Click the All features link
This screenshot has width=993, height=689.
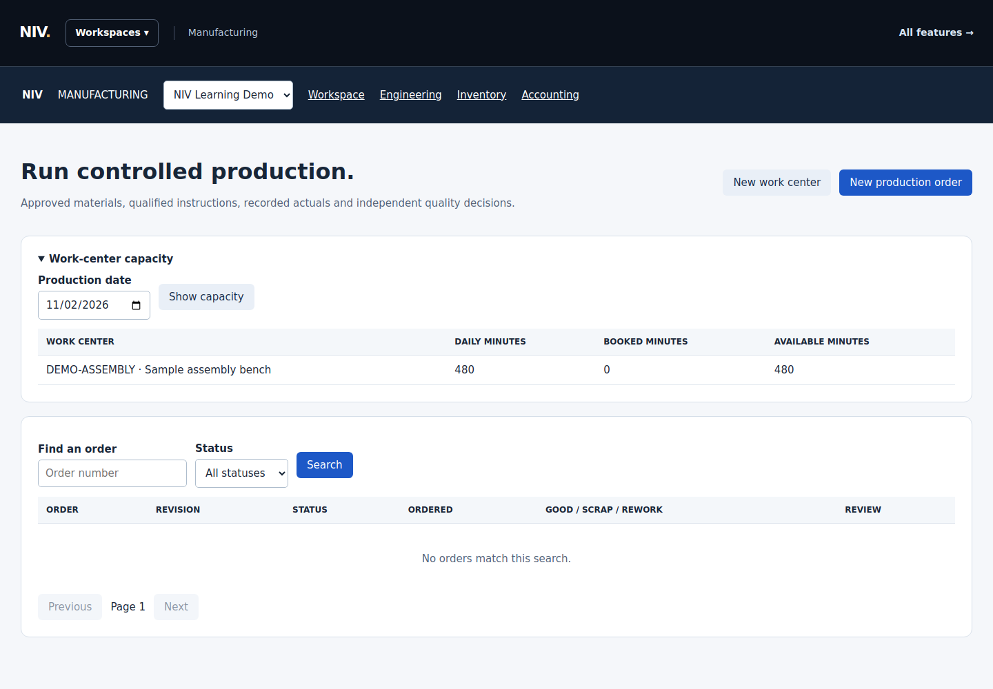click(x=936, y=32)
